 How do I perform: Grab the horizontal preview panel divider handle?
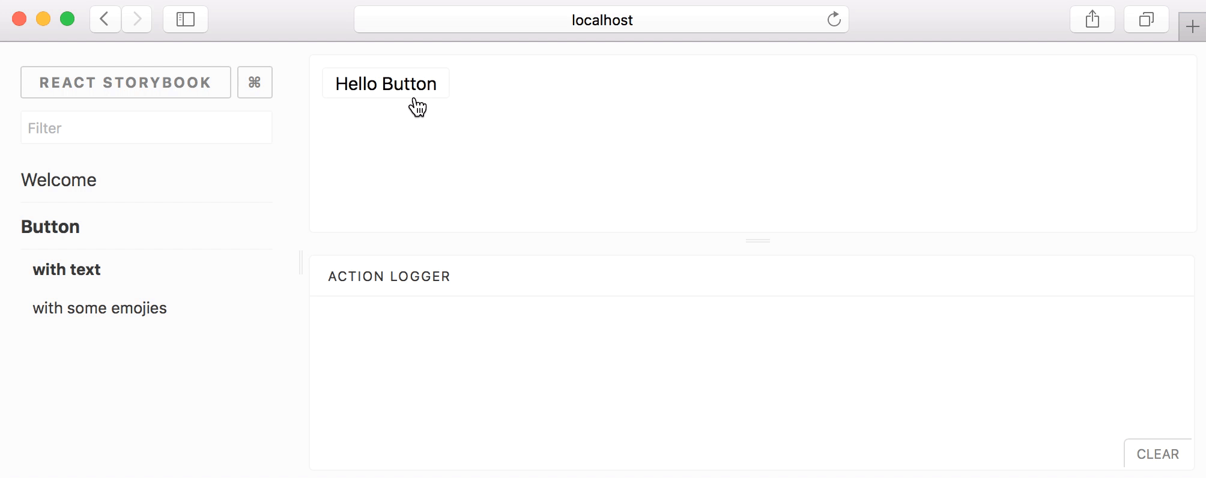[x=758, y=241]
